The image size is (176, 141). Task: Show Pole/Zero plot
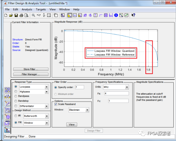106,15
